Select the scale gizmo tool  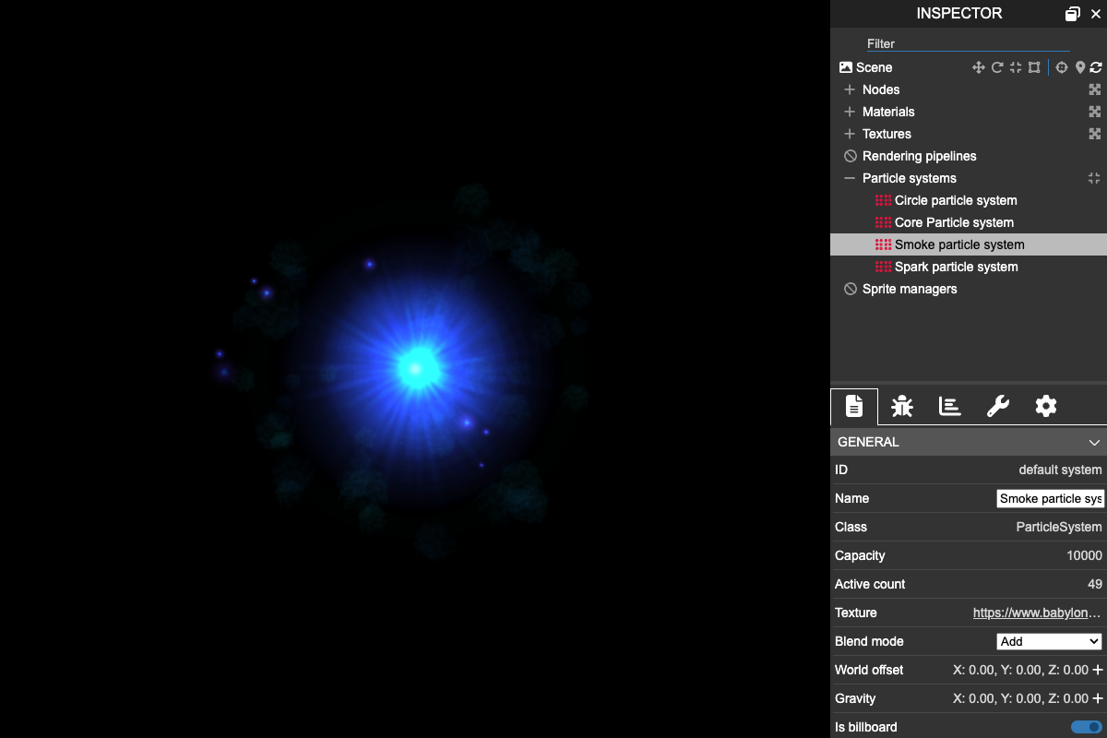pos(1015,66)
